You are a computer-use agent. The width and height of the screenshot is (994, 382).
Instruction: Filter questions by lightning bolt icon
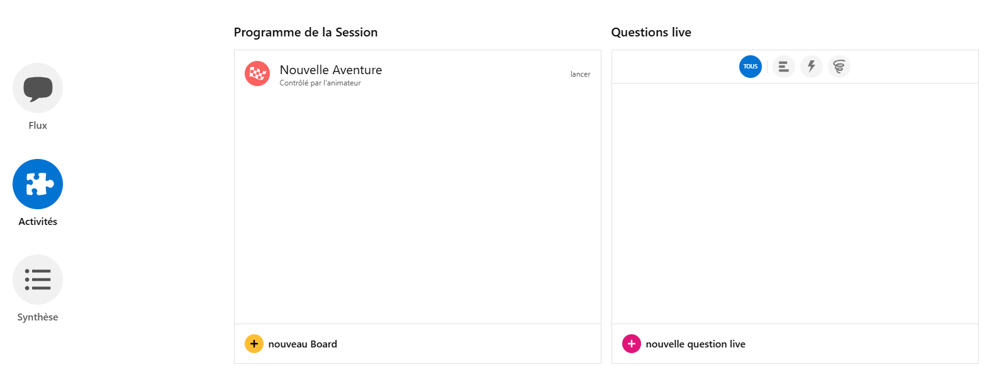tap(812, 67)
